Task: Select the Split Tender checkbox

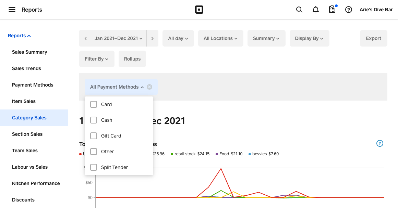Action: (x=94, y=167)
